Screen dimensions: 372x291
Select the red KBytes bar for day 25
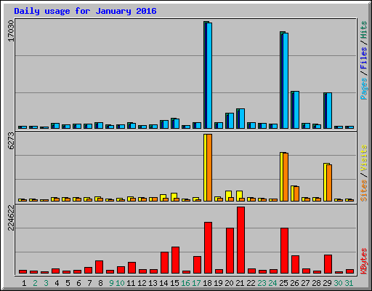tap(284, 251)
